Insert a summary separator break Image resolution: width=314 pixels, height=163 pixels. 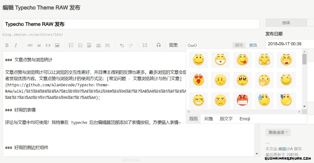pyautogui.click(x=108, y=45)
